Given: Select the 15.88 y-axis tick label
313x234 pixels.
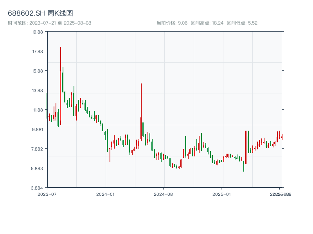Looking at the screenshot, I should [x=38, y=71].
